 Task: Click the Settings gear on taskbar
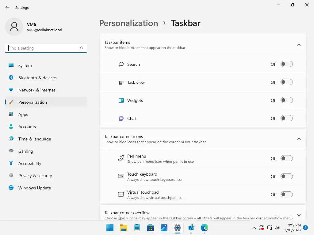[x=178, y=228]
